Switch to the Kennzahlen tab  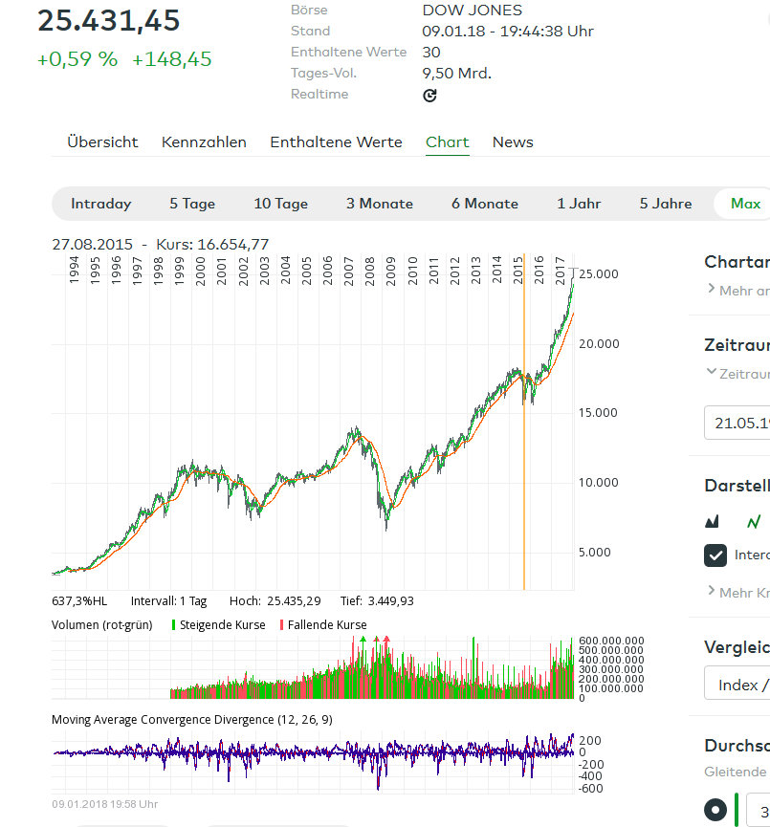tap(204, 142)
